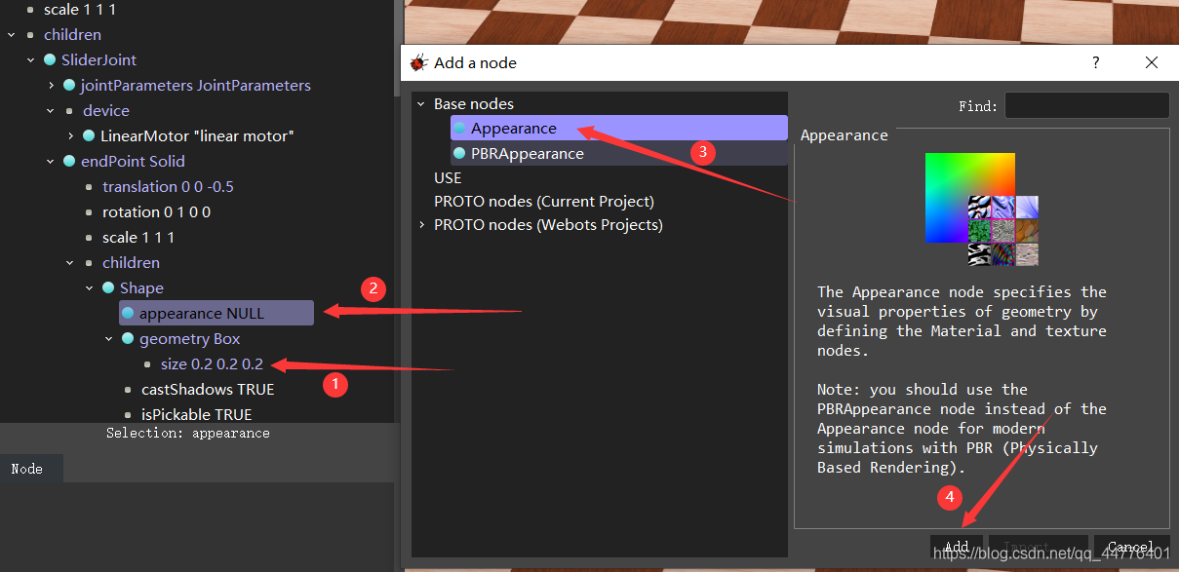Select the Appearance base node
The image size is (1179, 572).
click(618, 129)
